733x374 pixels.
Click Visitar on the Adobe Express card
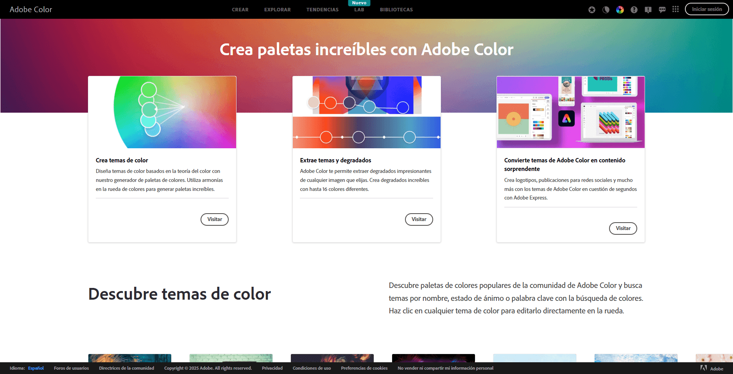pos(623,228)
